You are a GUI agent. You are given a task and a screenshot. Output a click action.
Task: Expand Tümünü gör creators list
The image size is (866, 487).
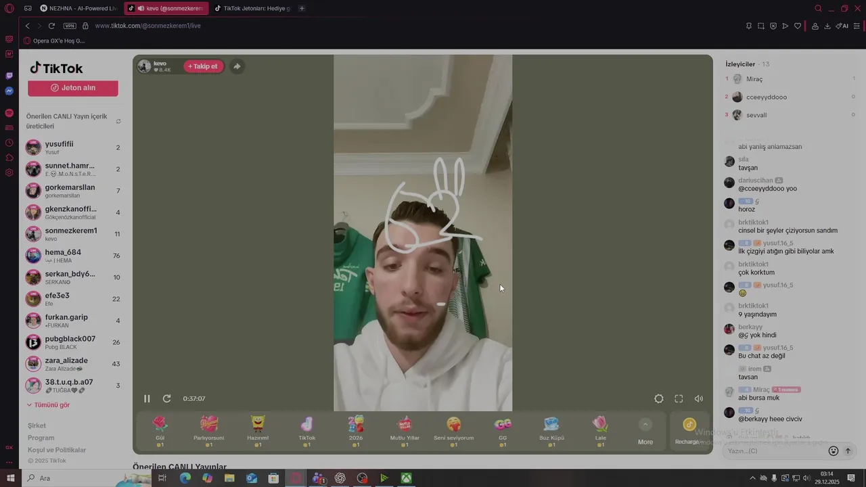pos(48,405)
